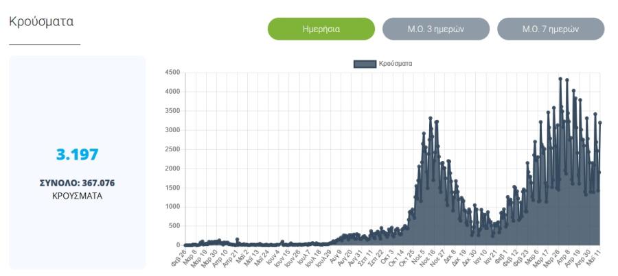618x276 pixels.
Task: Click the Κρούσματα legend label text
Action: point(396,64)
